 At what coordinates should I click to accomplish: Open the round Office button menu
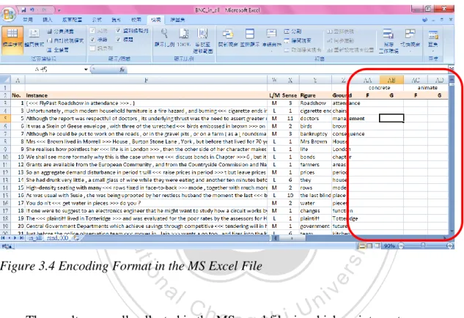point(8,14)
